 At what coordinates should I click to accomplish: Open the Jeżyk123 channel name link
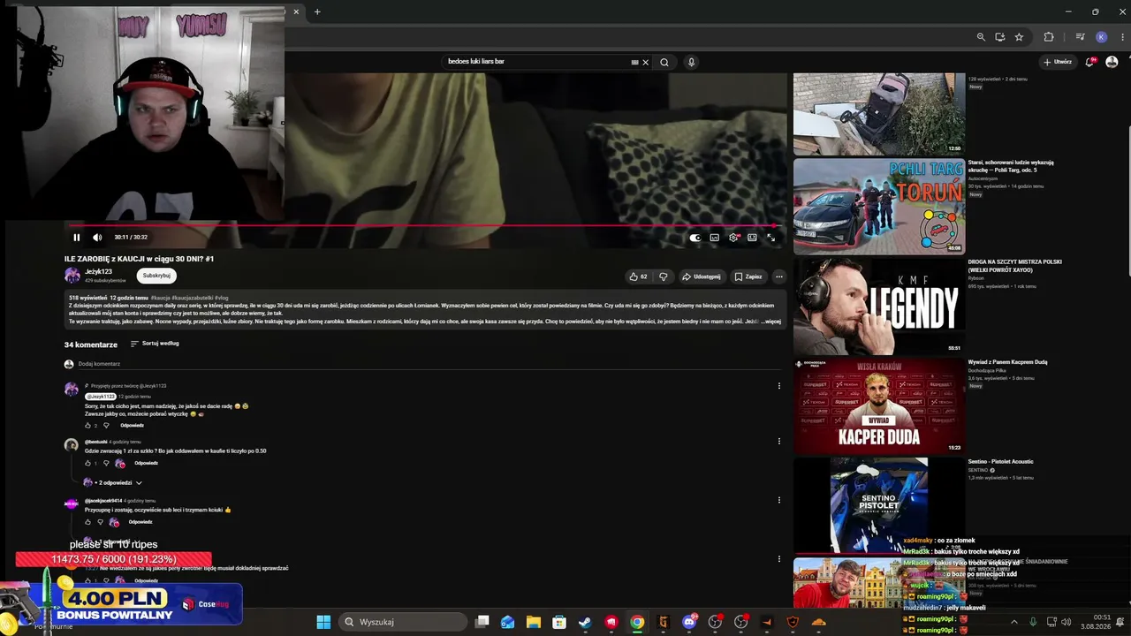(98, 272)
